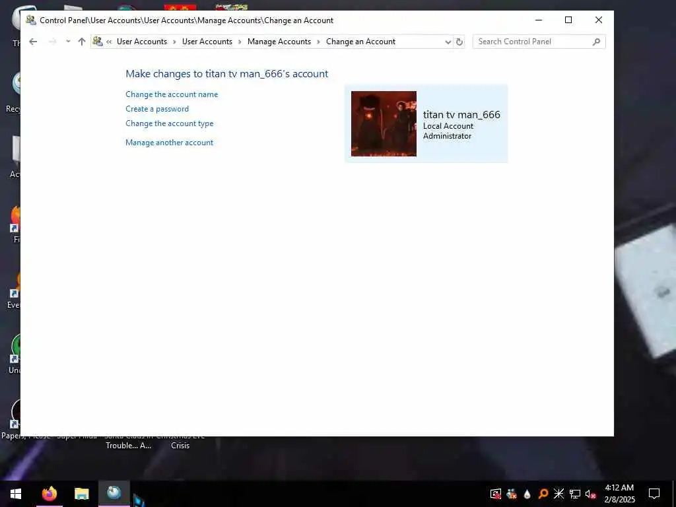Select the Crisis desktop shortcut

click(180, 441)
